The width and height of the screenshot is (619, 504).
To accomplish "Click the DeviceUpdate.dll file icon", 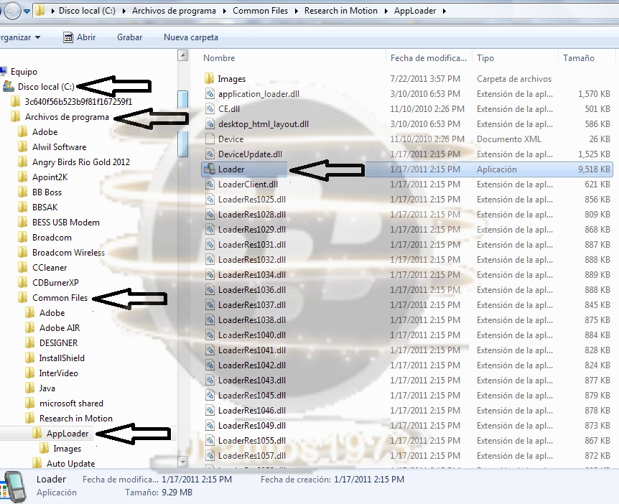I will (x=210, y=154).
